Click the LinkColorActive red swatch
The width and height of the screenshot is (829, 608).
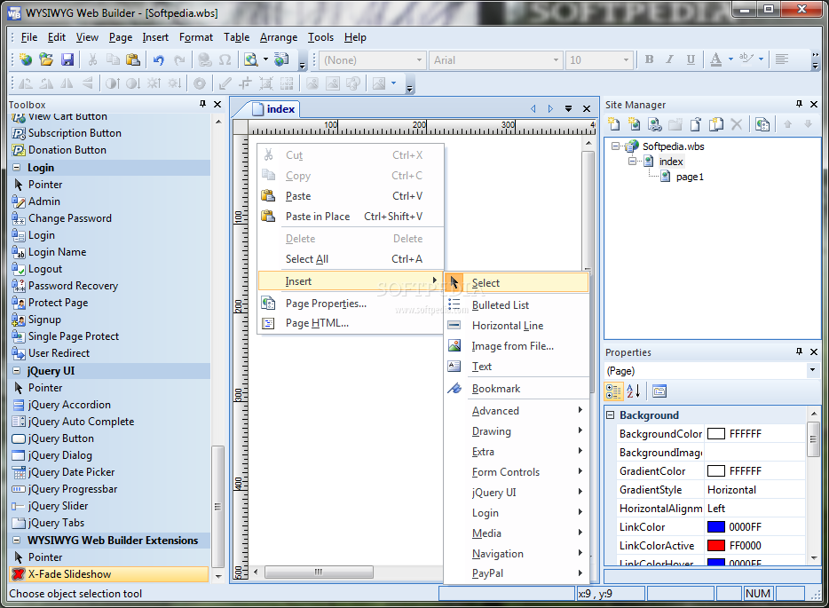coord(716,545)
